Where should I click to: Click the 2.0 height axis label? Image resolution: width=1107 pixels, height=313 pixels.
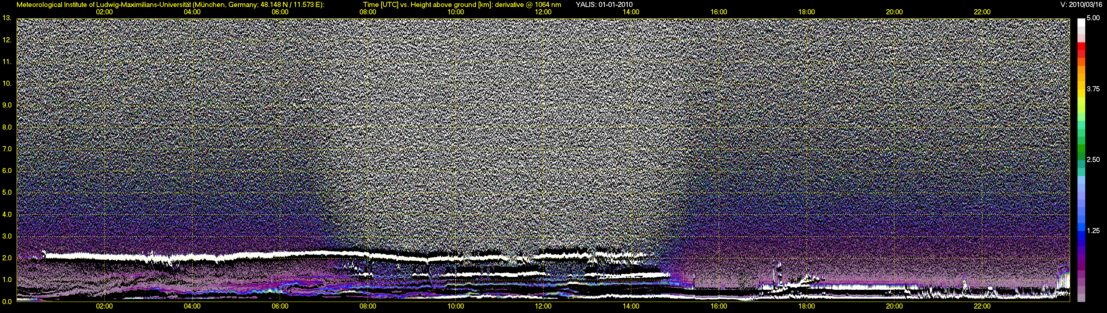click(7, 258)
